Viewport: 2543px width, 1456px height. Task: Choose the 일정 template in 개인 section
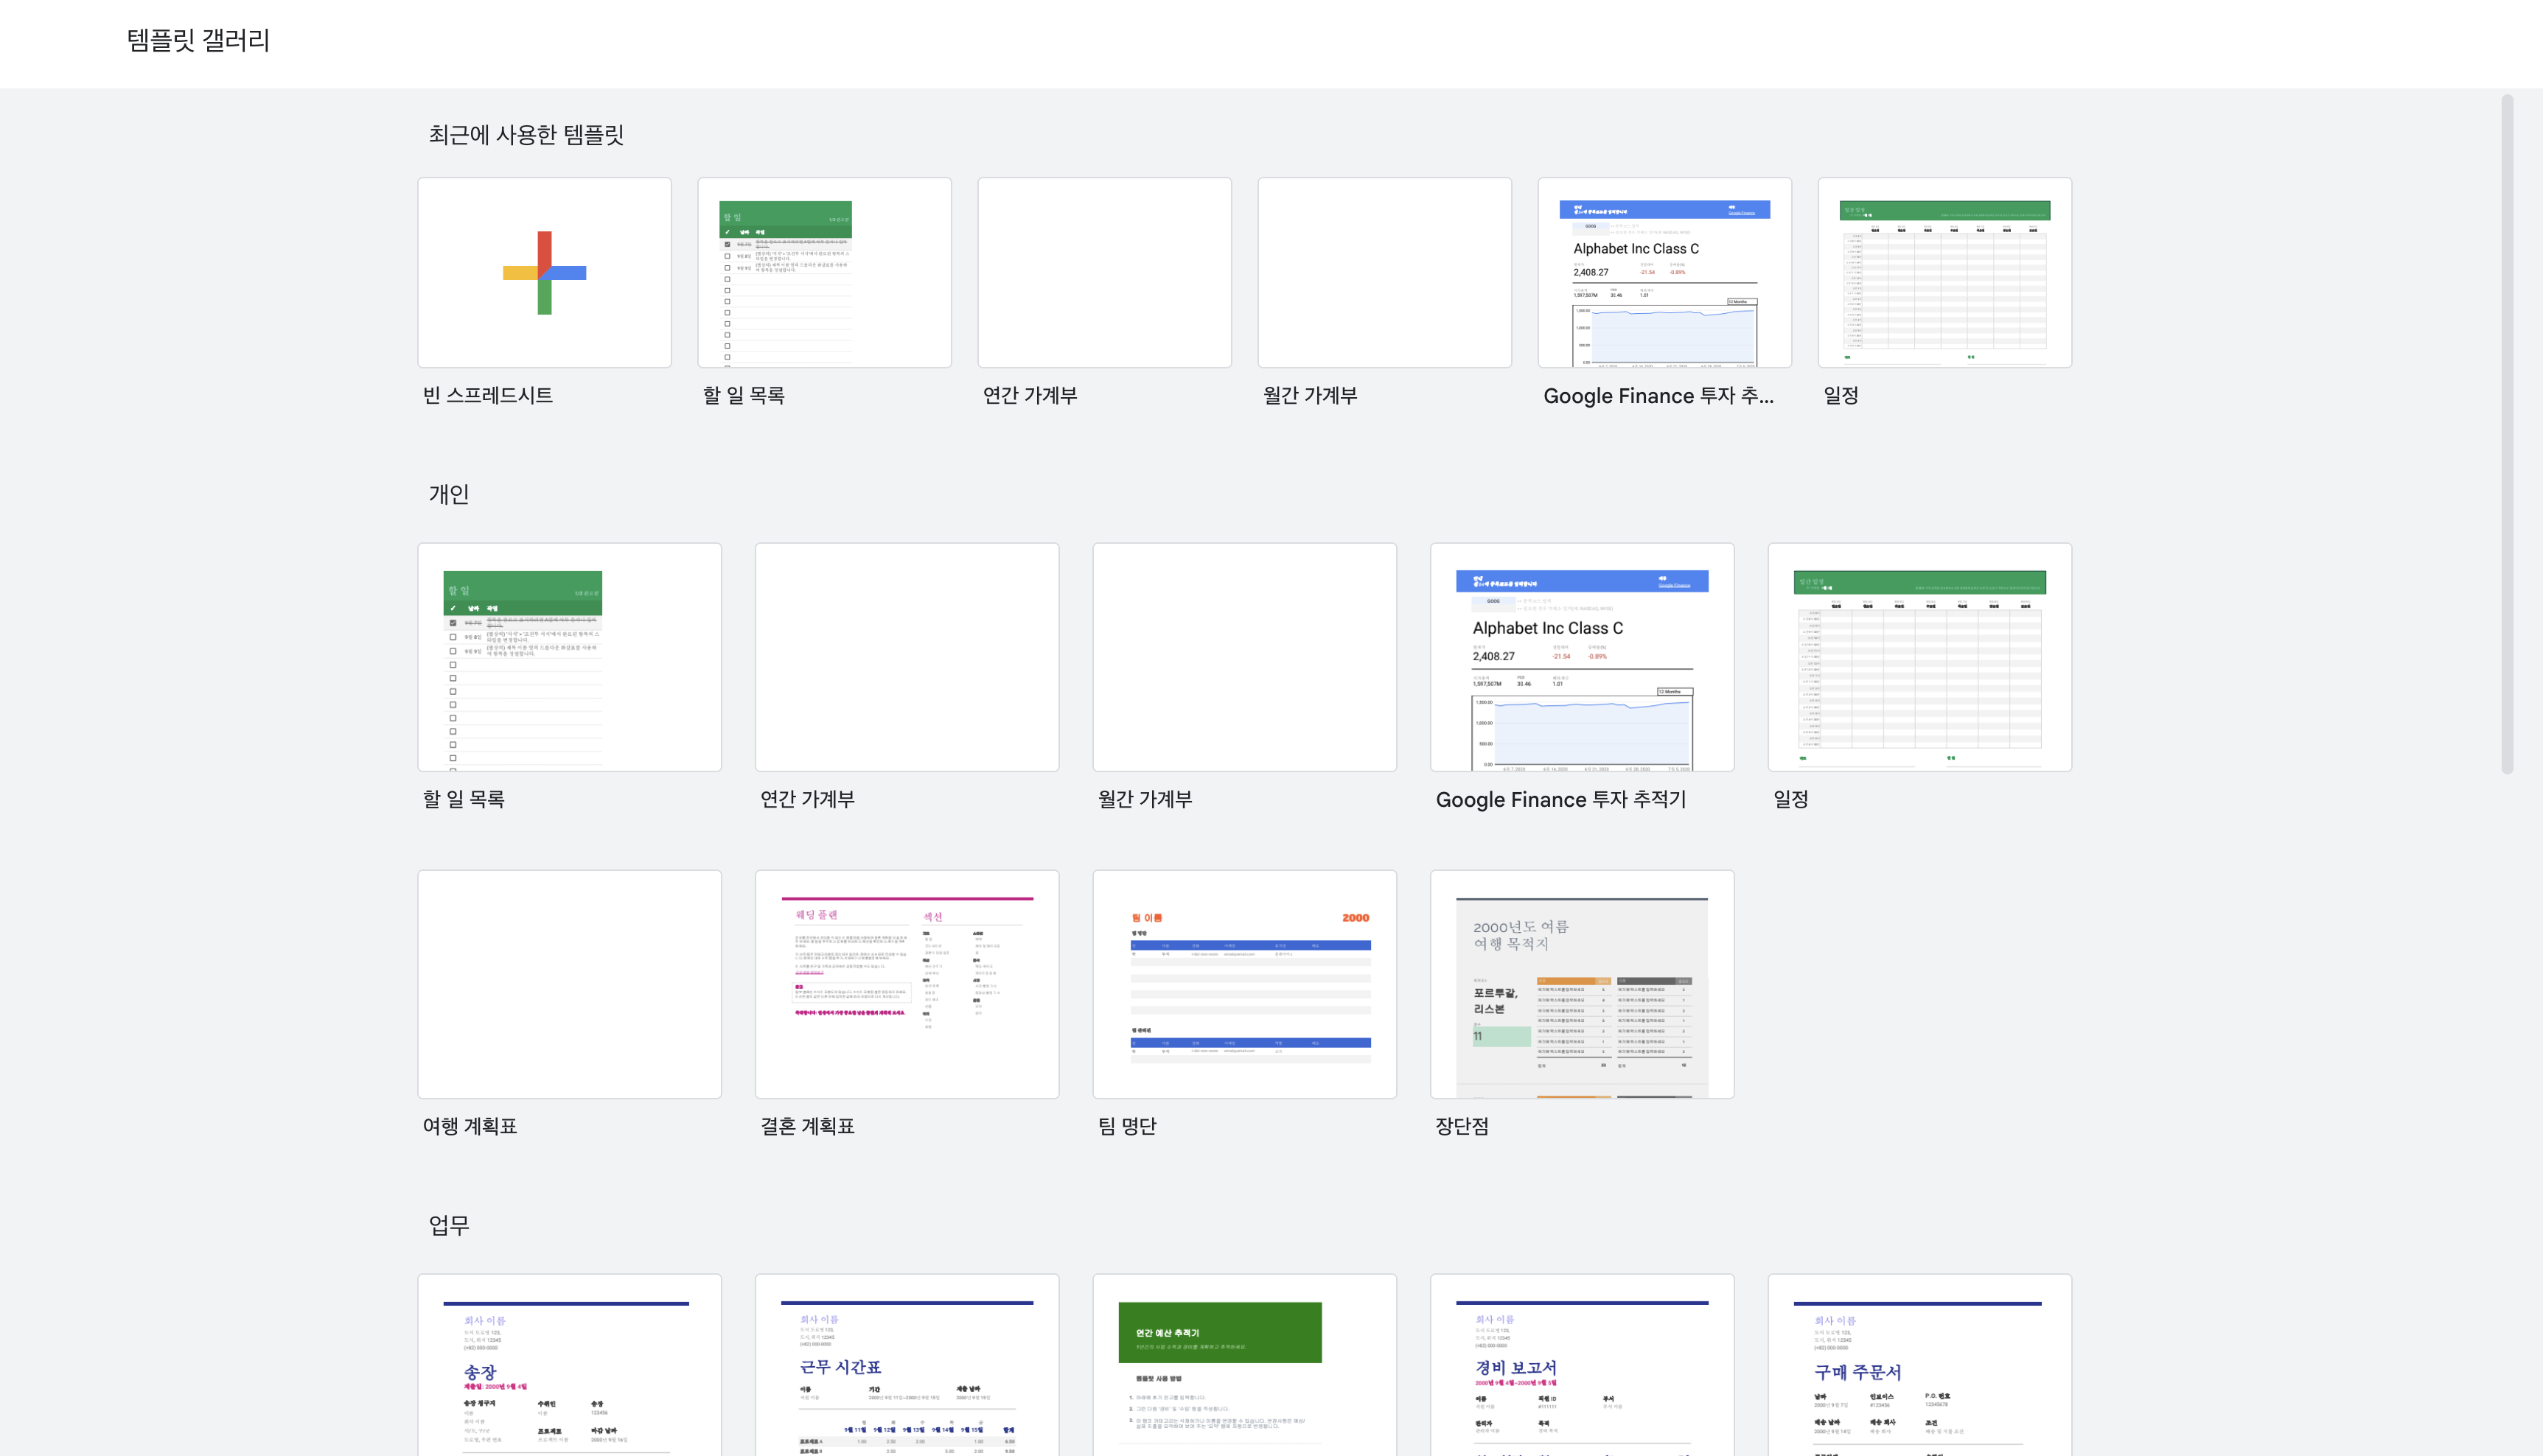point(1919,657)
